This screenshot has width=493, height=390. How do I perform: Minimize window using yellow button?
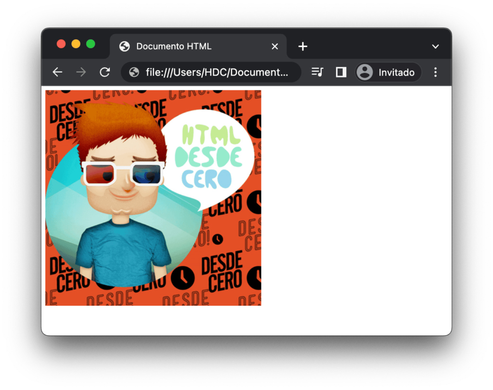pyautogui.click(x=76, y=44)
